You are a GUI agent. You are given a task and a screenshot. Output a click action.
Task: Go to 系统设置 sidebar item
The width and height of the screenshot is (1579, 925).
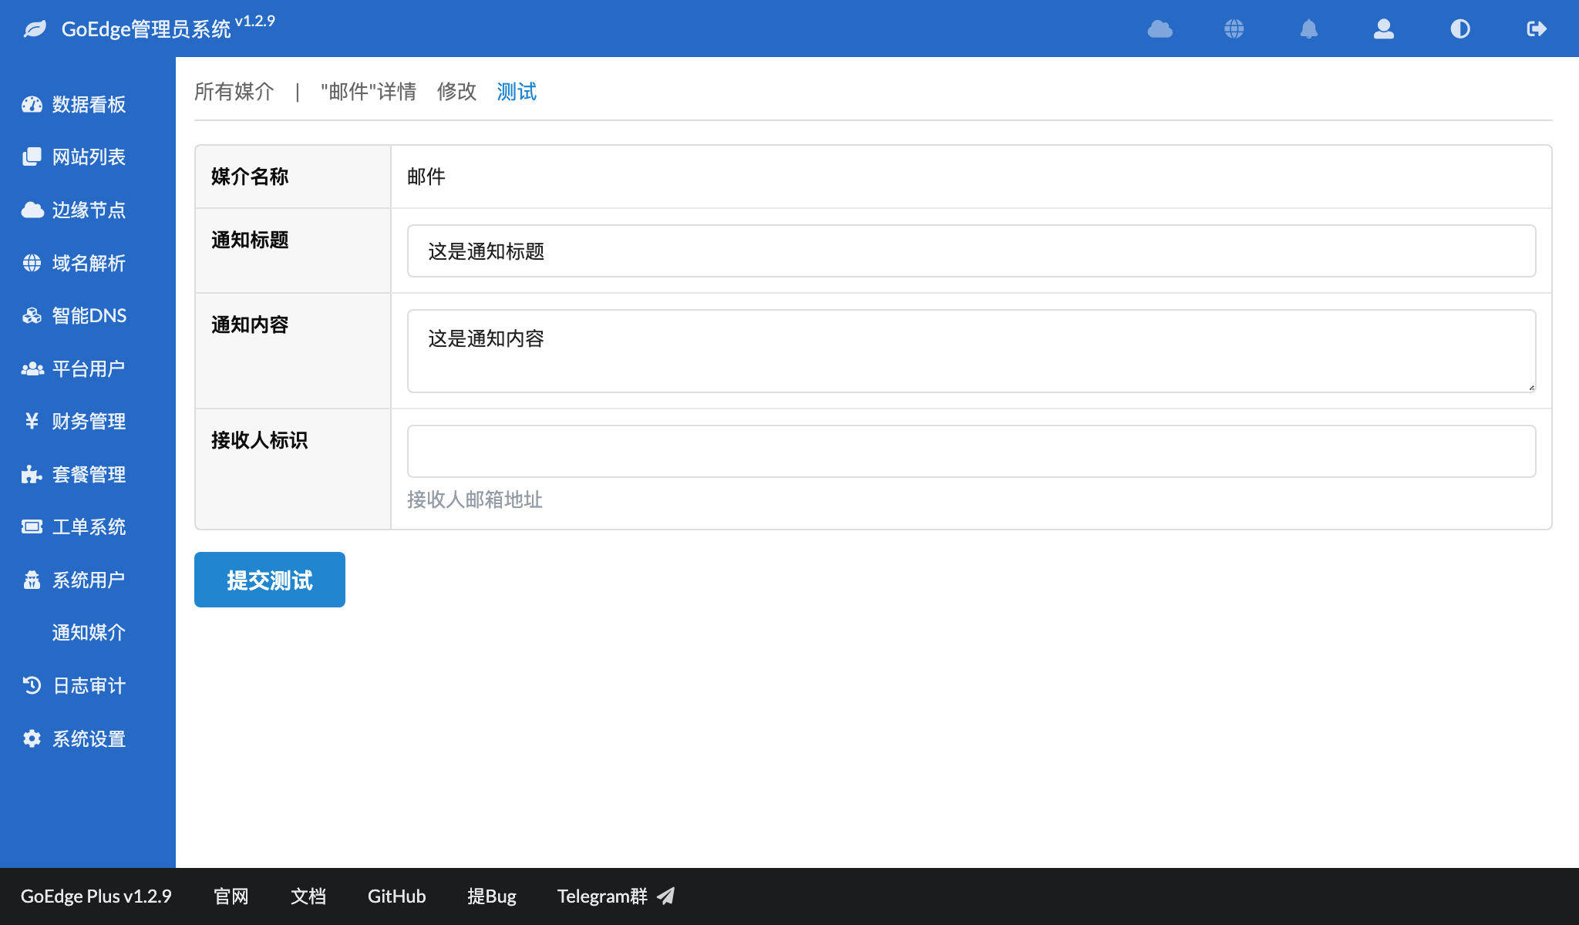coord(88,738)
